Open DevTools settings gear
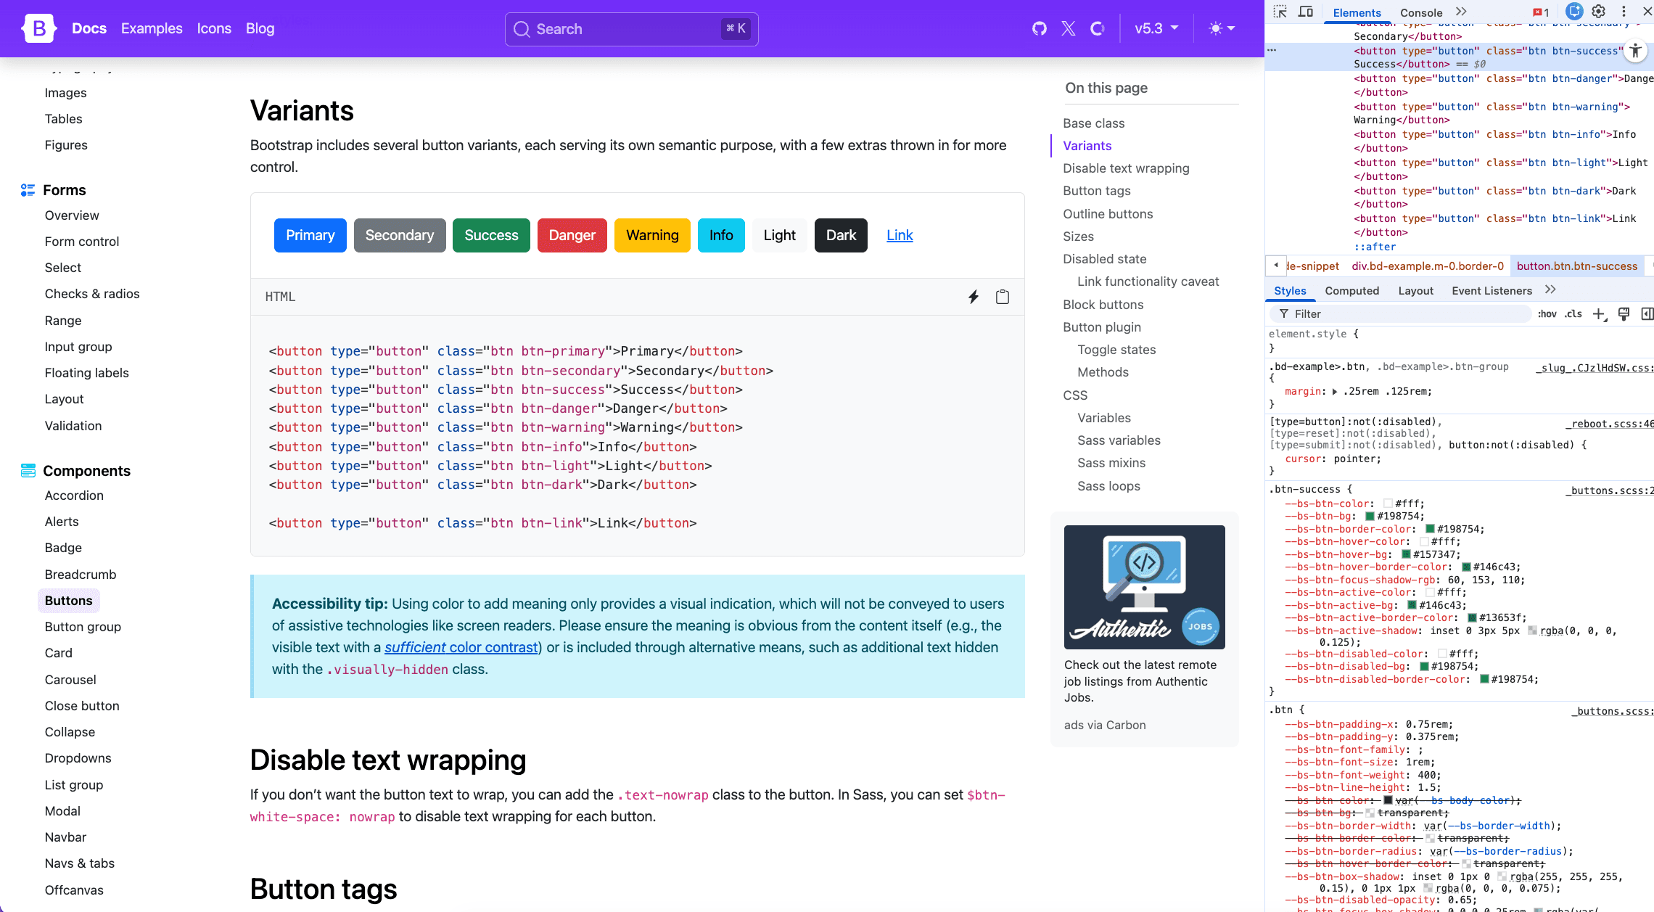Screen dimensions: 1654x912 (1599, 12)
